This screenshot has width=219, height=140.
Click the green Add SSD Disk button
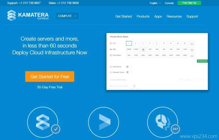point(202,61)
